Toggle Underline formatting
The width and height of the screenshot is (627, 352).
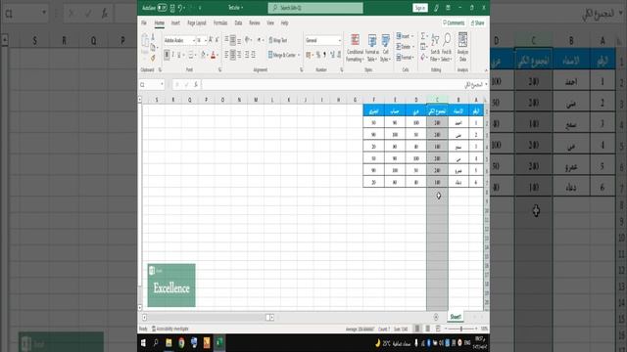[x=178, y=55]
